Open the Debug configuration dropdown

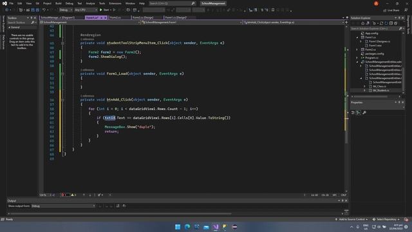point(66,10)
